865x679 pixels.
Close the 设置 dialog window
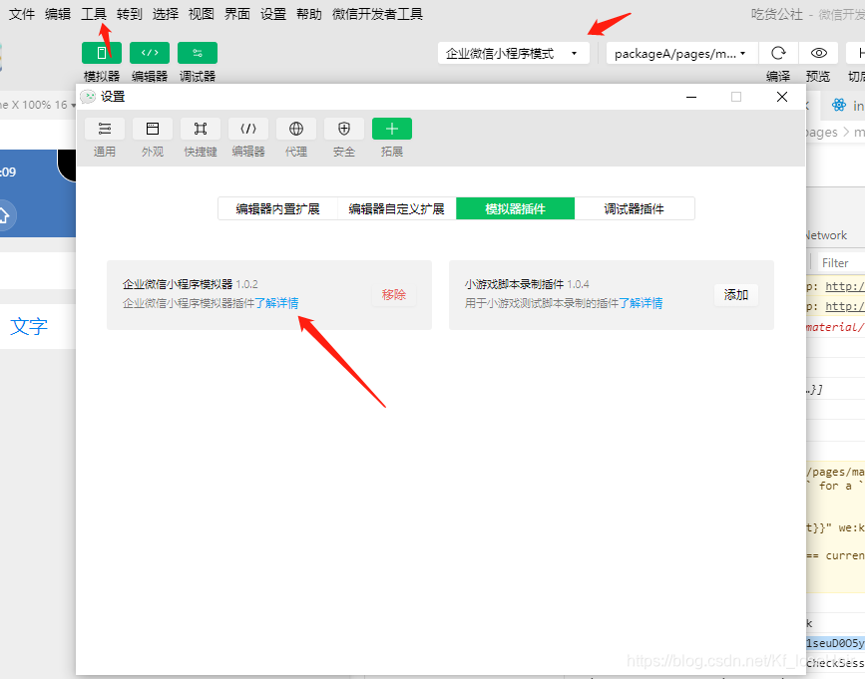click(x=782, y=97)
